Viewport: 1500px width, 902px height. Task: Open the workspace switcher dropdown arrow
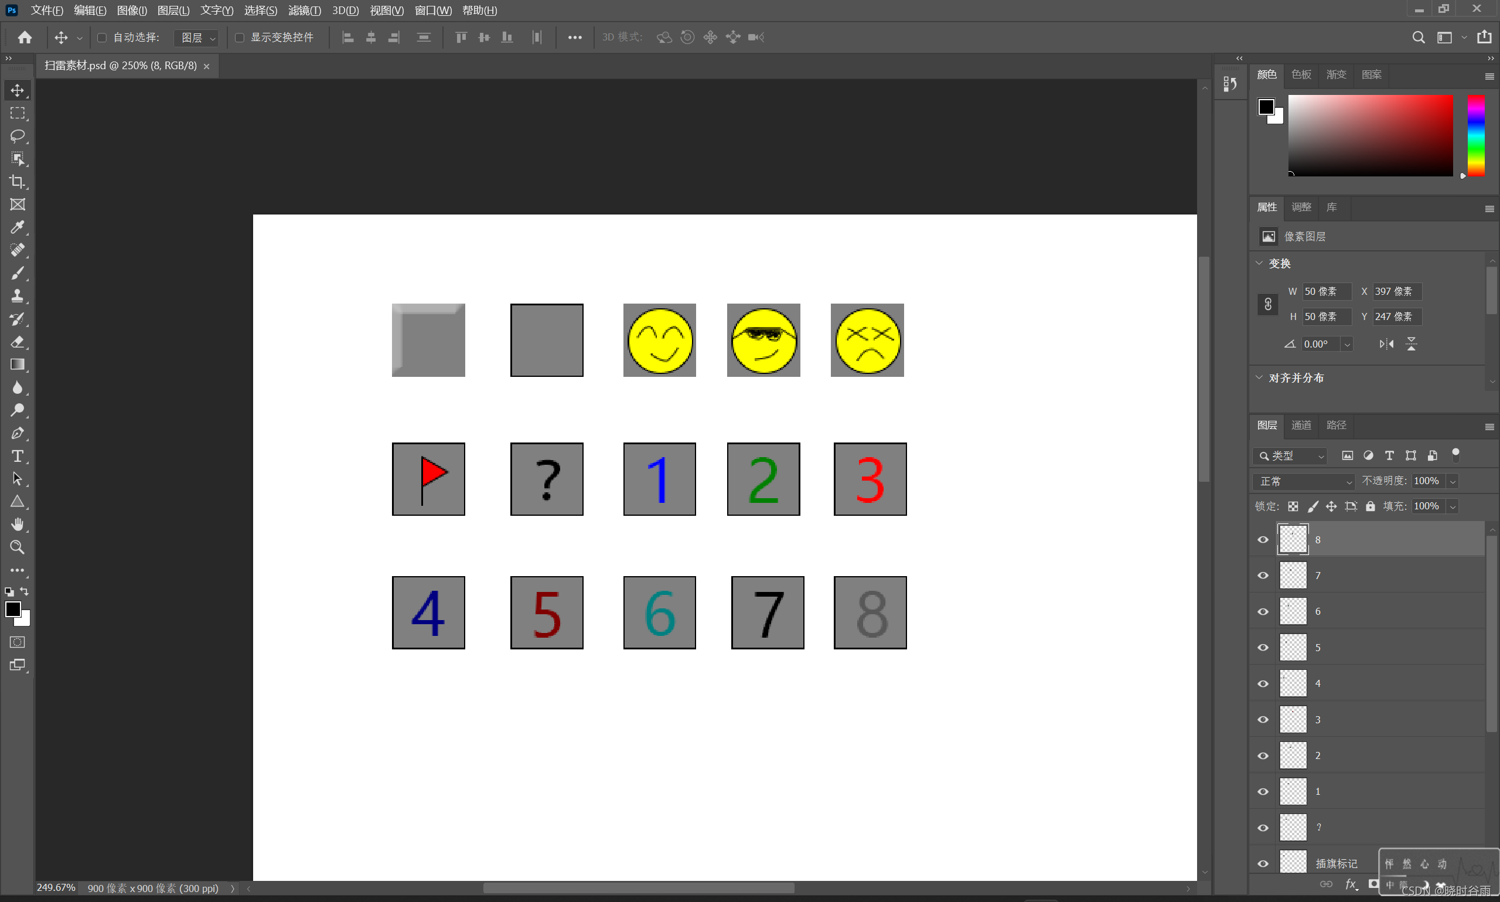tap(1464, 38)
